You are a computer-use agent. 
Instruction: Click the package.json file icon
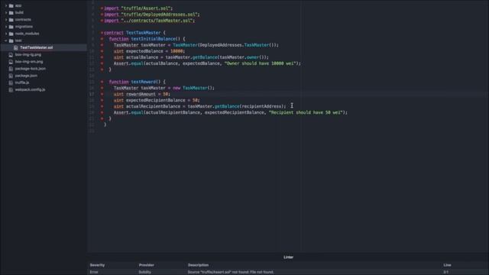pyautogui.click(x=11, y=76)
